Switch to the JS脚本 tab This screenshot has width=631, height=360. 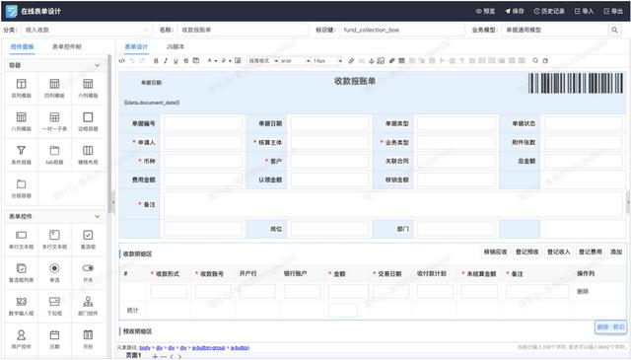point(175,46)
